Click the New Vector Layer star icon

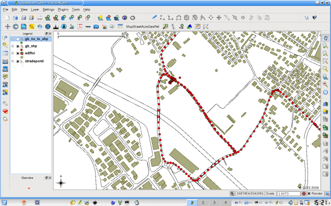pyautogui.click(x=100, y=18)
